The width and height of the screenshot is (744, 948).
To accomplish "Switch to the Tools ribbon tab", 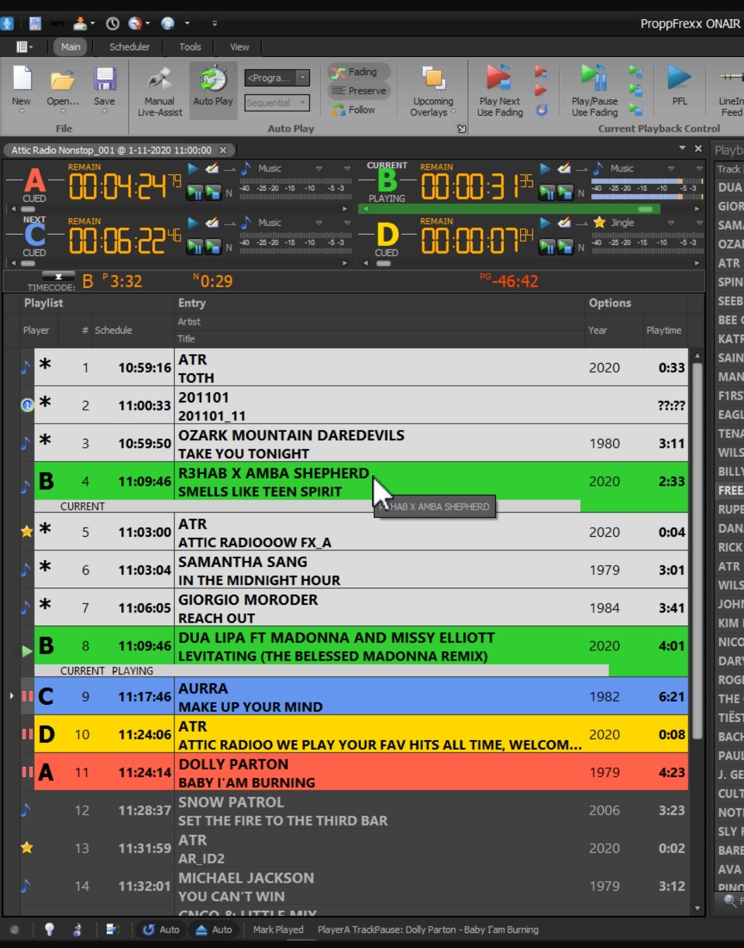I will (190, 47).
